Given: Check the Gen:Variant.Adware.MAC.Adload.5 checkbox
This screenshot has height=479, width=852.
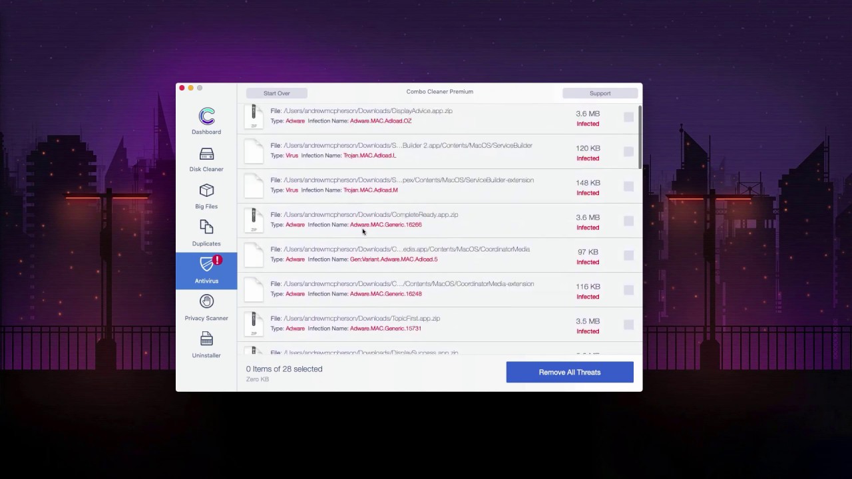Looking at the screenshot, I should pyautogui.click(x=628, y=255).
